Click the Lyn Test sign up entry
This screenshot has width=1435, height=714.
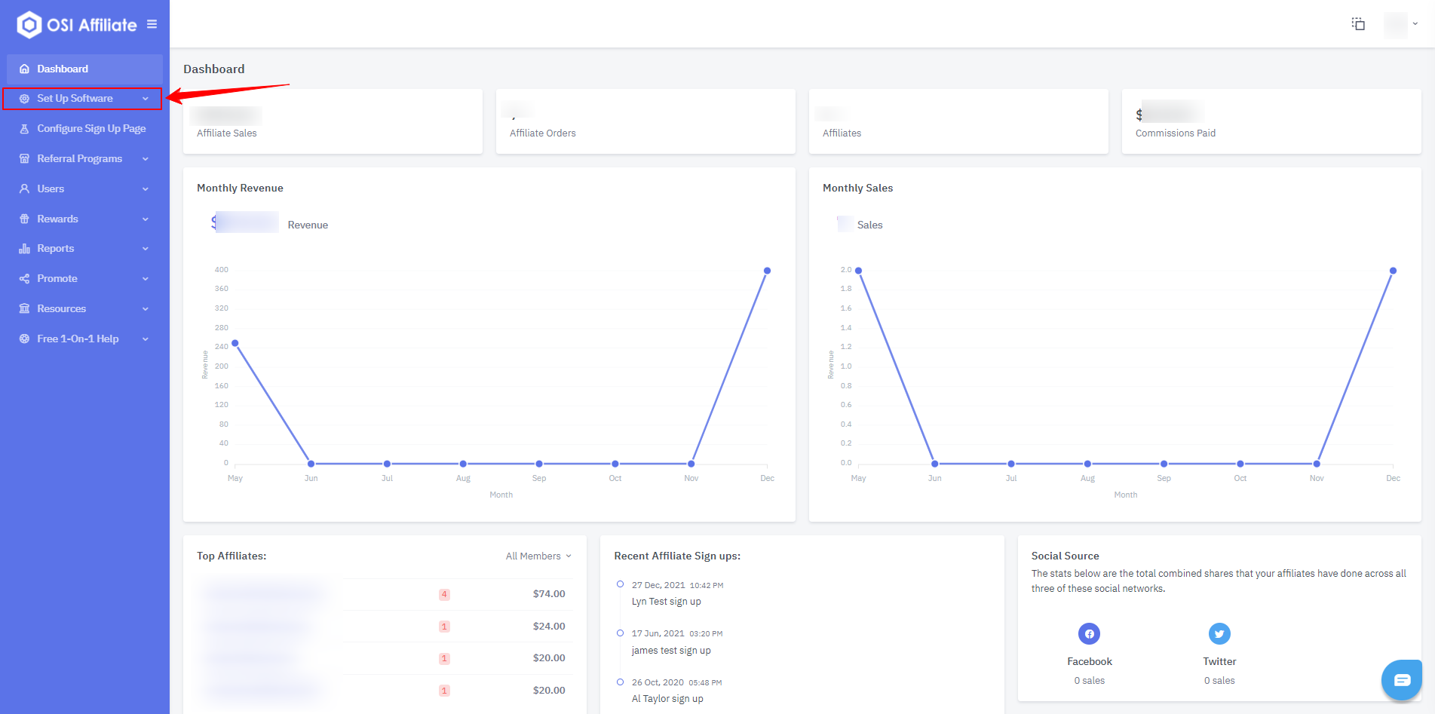coord(667,602)
